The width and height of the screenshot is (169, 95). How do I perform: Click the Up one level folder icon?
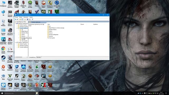click(20, 19)
